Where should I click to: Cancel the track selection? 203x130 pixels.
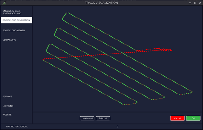177,118
